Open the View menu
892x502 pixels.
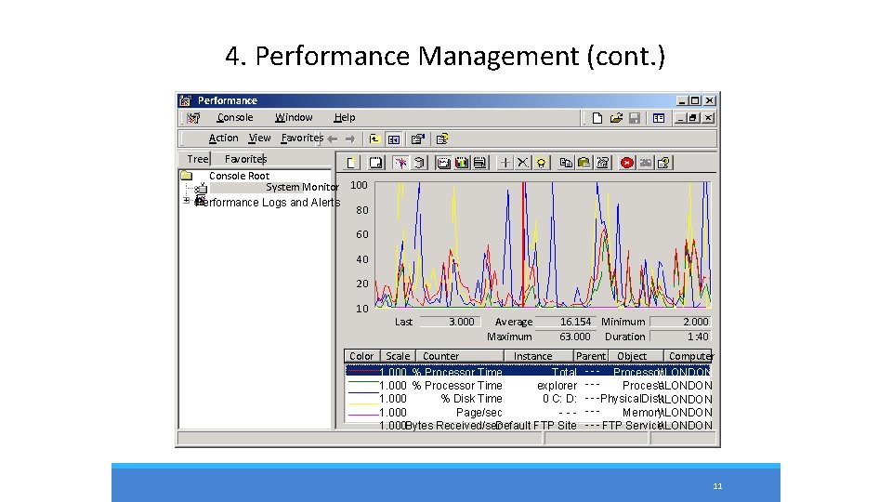[259, 138]
